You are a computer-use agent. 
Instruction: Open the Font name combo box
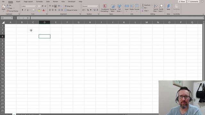(x=29, y=6)
